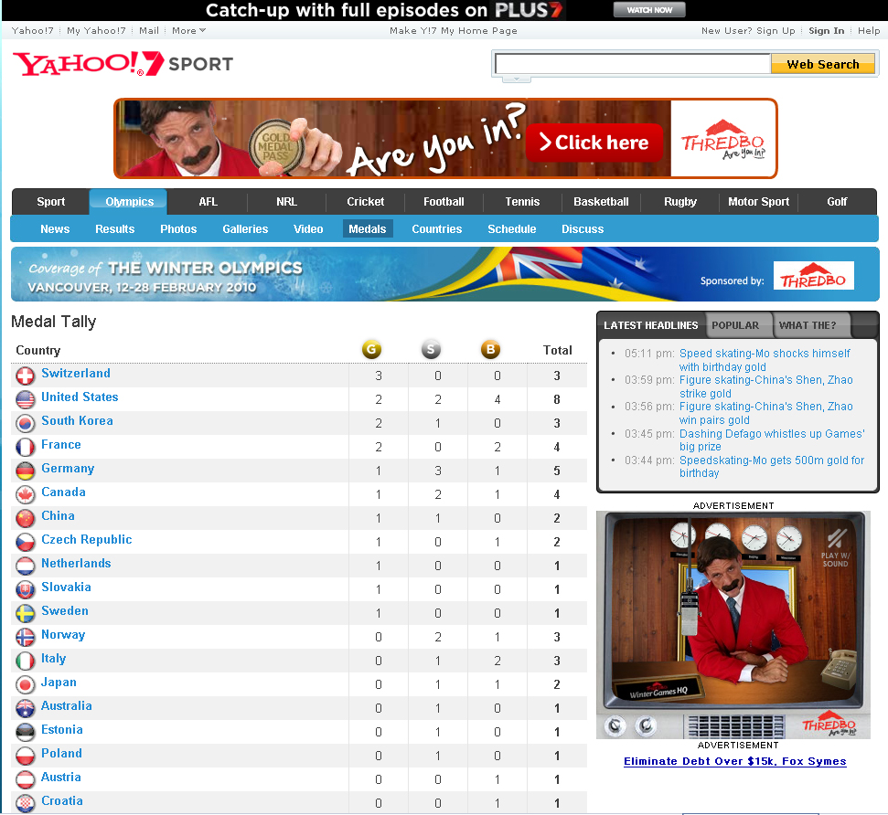Open 'Figure skating-China's Shen, Zhao strike gold'

tap(765, 386)
